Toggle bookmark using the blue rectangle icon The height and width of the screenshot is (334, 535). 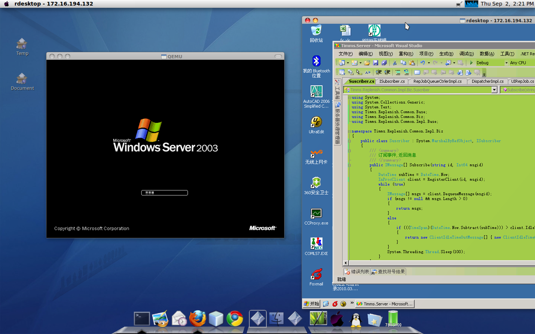(417, 72)
